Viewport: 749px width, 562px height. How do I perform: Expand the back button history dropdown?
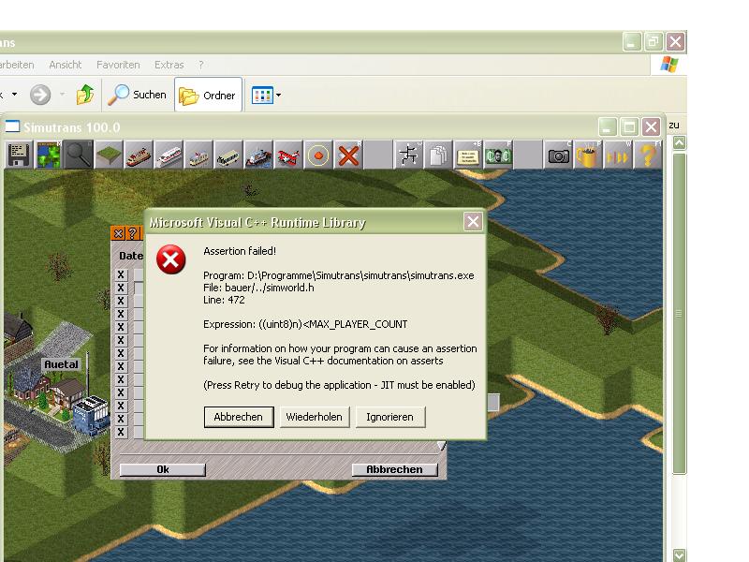click(14, 96)
